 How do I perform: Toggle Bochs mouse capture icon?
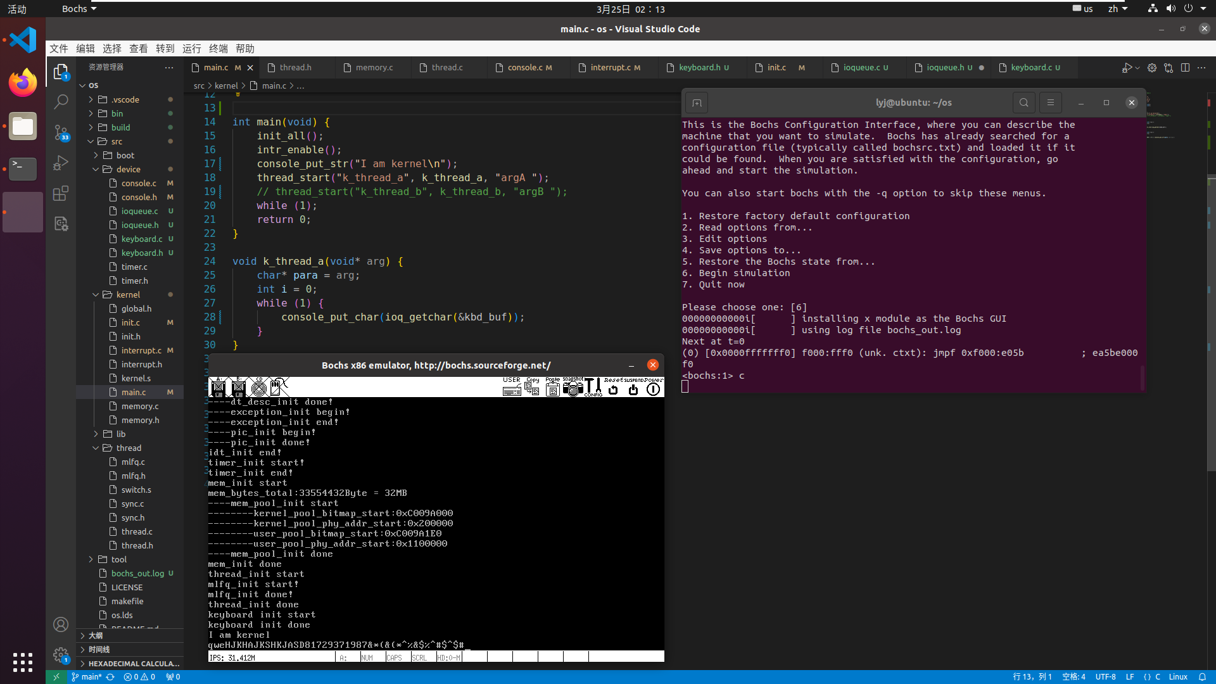(279, 386)
